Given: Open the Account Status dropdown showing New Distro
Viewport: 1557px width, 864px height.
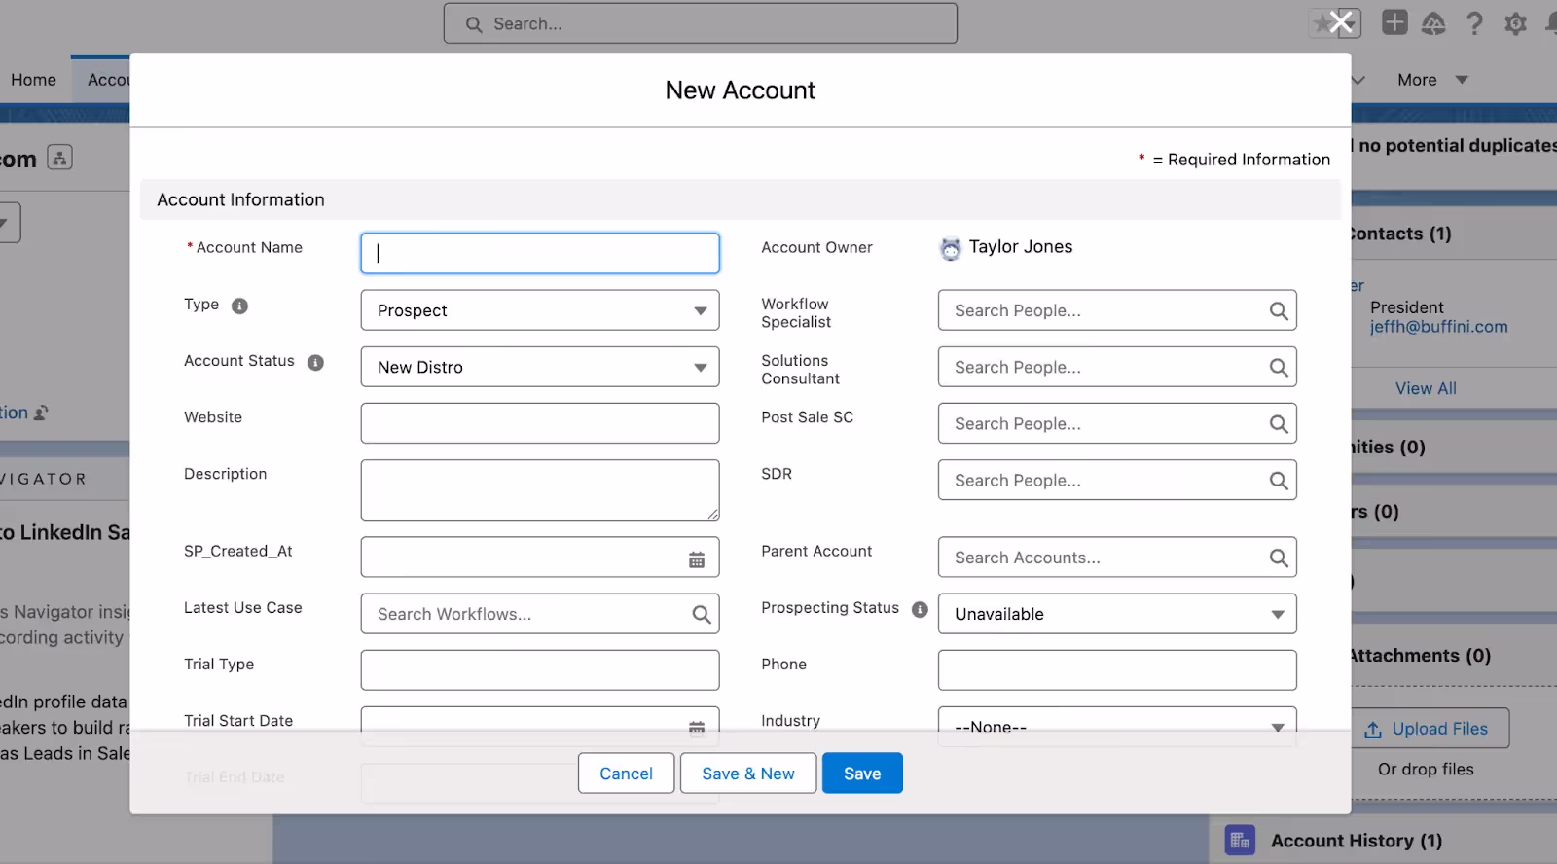Looking at the screenshot, I should (540, 367).
